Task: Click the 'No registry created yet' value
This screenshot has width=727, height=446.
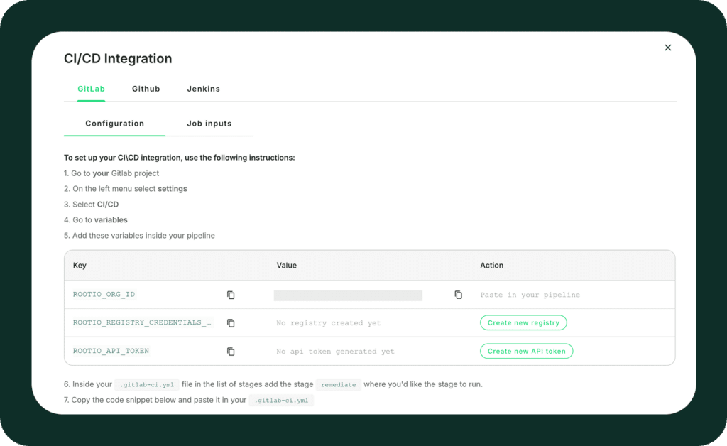Action: (x=328, y=323)
